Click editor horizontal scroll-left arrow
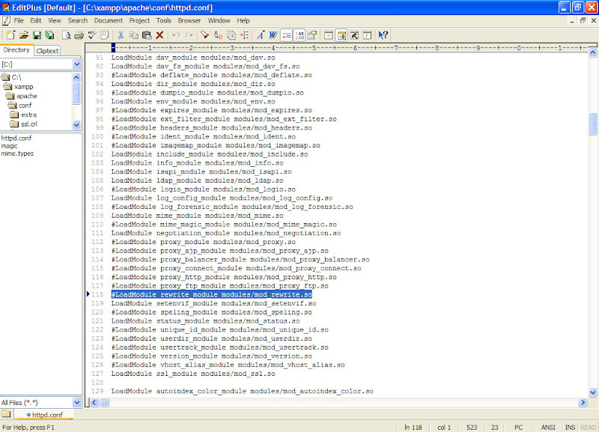 94,402
